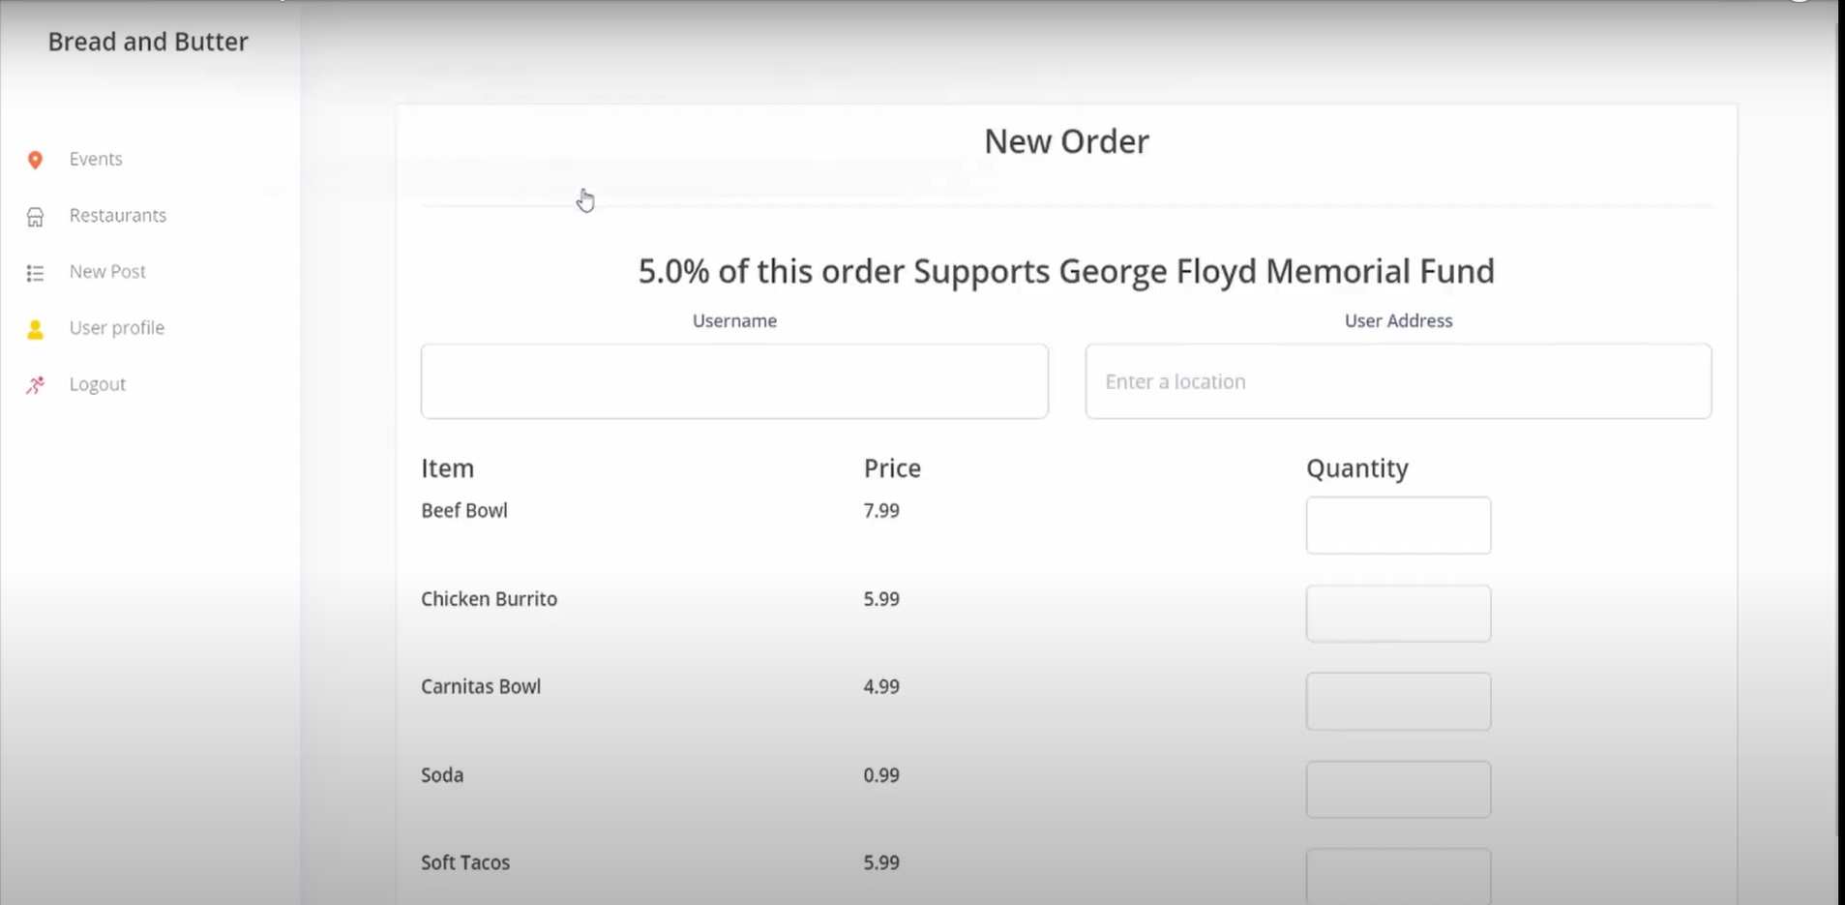Click the Soda quantity input
The image size is (1845, 905).
tap(1398, 790)
